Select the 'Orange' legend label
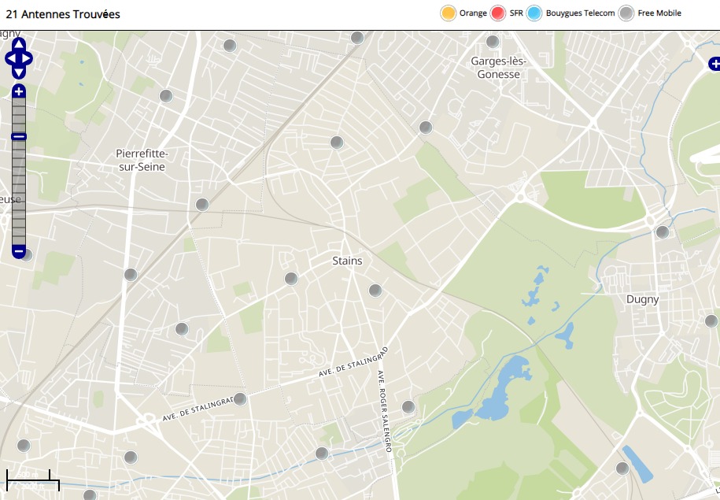720x500 pixels. pos(473,13)
